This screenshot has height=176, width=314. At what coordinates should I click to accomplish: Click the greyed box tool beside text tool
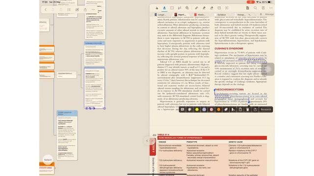(x=227, y=8)
